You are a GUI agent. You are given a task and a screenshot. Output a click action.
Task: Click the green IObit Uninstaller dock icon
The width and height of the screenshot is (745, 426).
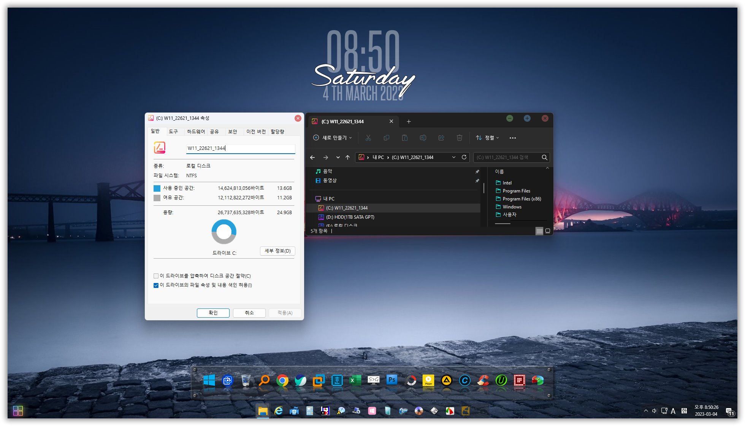coord(501,380)
